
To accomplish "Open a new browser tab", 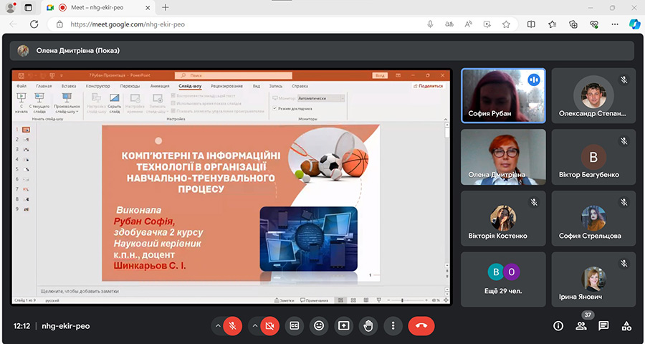I will 166,7.
